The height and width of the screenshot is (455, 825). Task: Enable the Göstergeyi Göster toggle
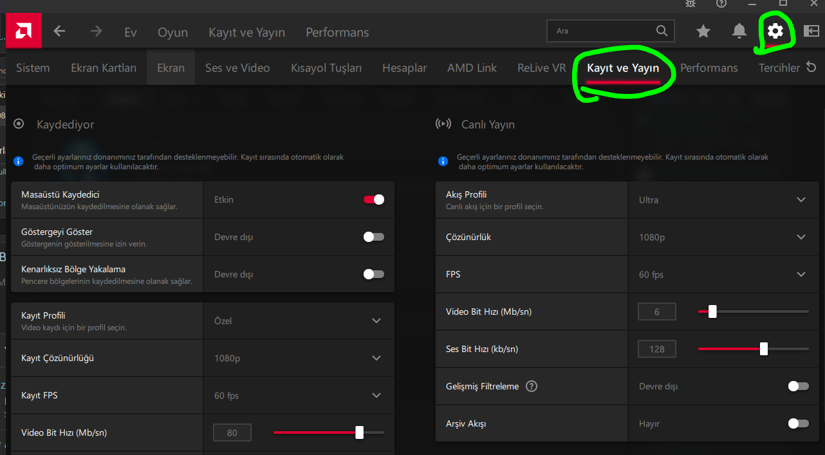coord(374,237)
